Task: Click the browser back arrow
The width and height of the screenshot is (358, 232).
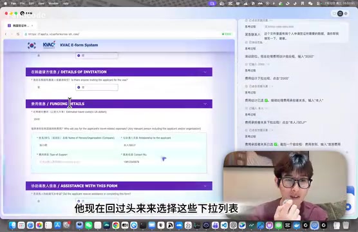Action: click(x=6, y=34)
